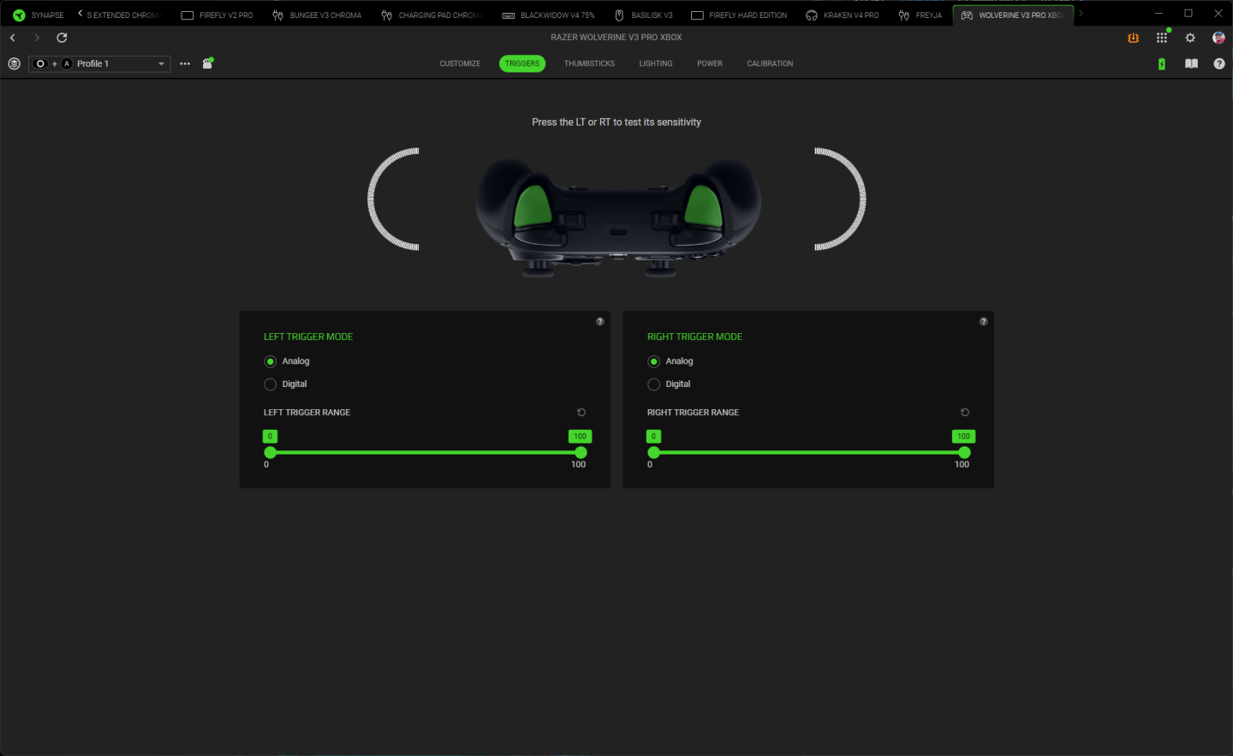The width and height of the screenshot is (1233, 756).
Task: Select the Triggers tab
Action: (522, 63)
